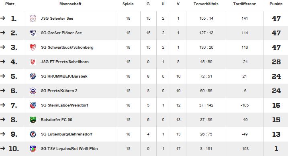
Task: Click the SG Schwartbuck/Schönberg red crest
Action: point(33,47)
